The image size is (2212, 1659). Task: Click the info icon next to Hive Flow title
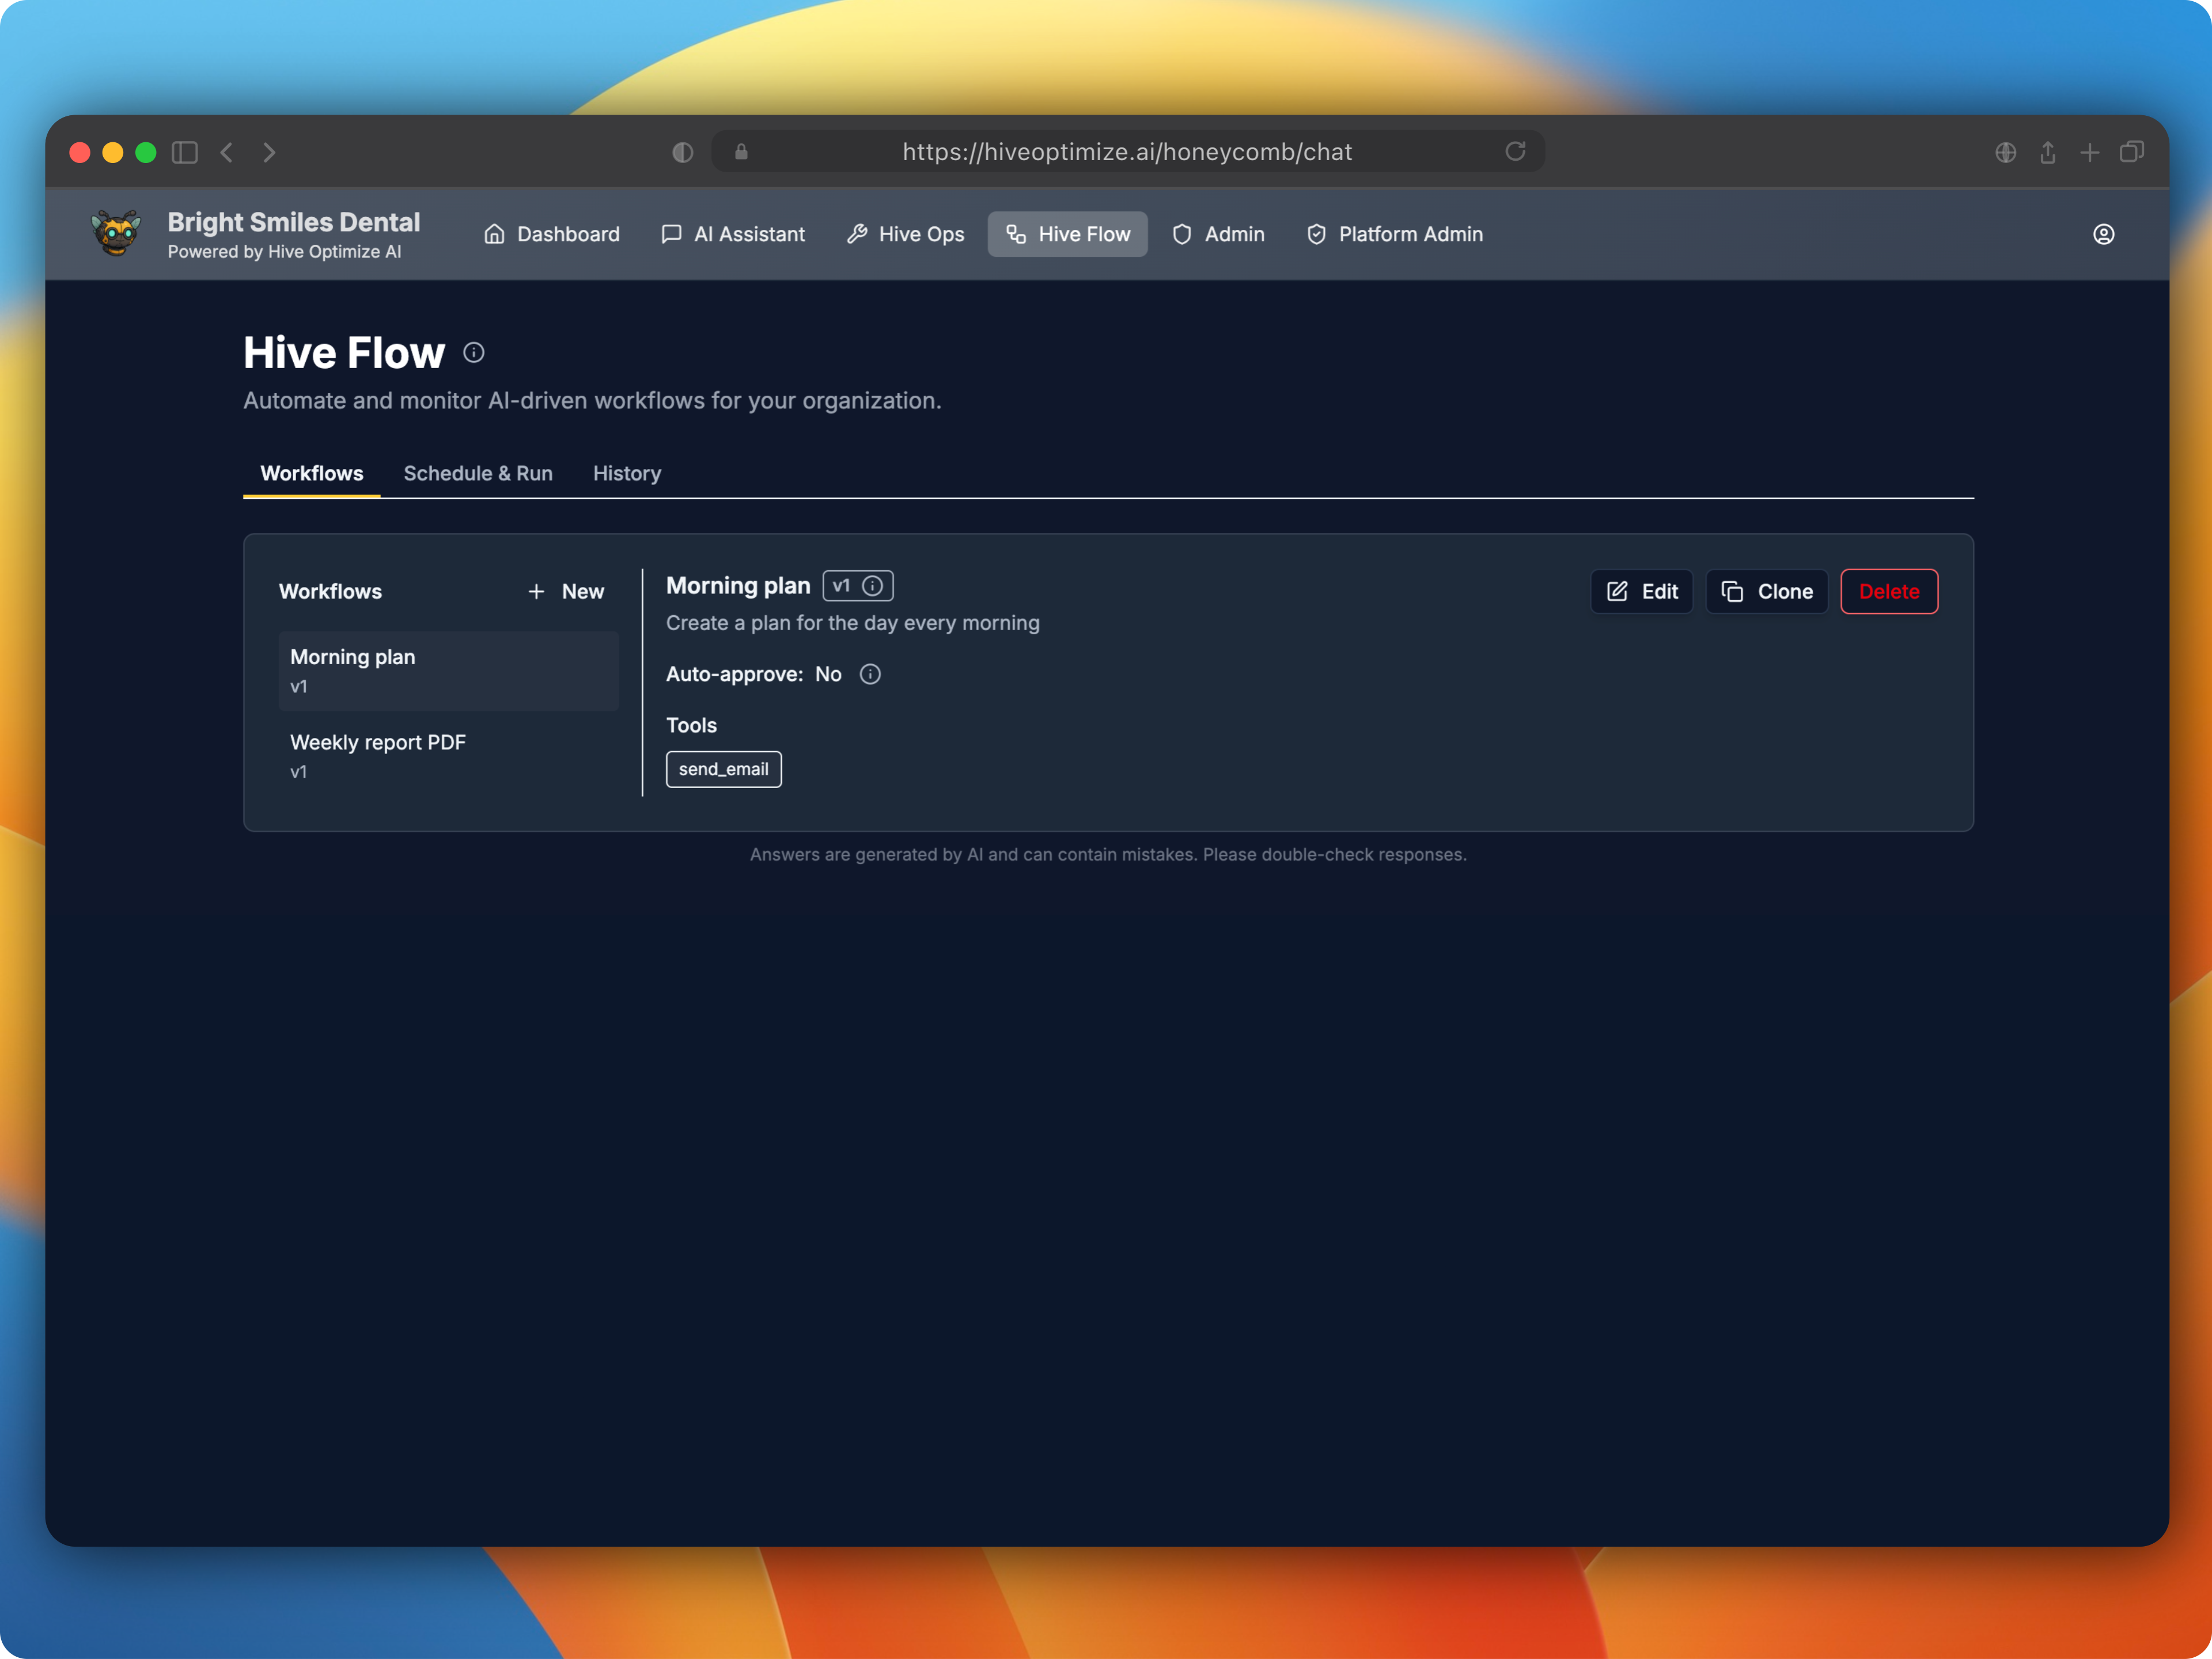click(x=474, y=353)
